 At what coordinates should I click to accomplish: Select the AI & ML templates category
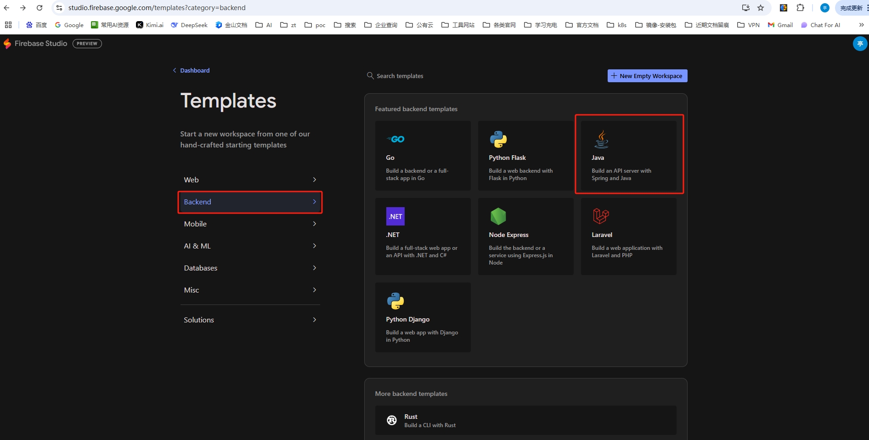tap(250, 246)
